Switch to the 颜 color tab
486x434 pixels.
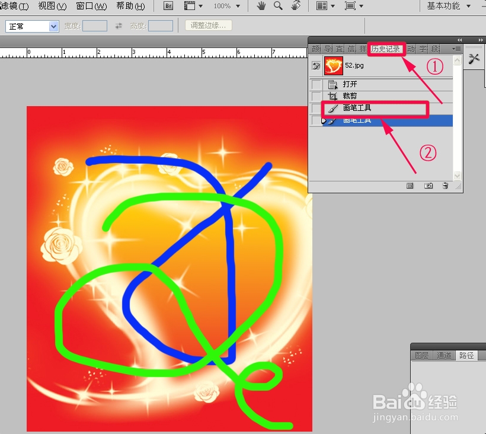point(316,49)
